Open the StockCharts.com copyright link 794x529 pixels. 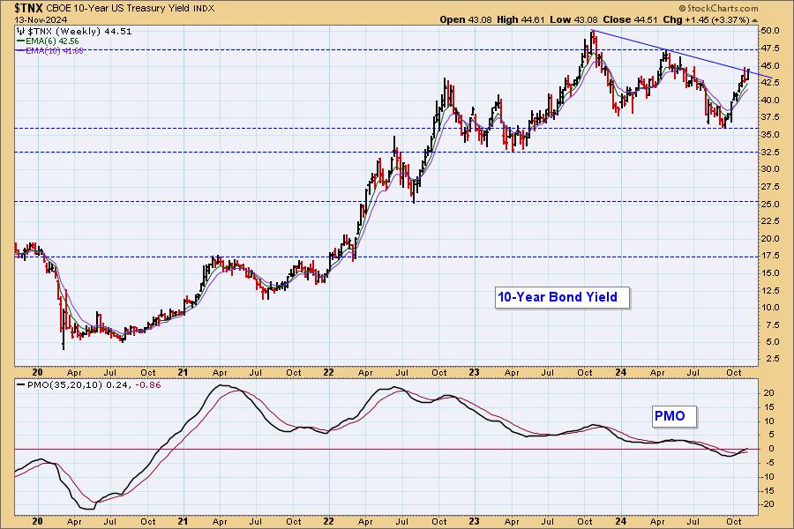pos(718,8)
